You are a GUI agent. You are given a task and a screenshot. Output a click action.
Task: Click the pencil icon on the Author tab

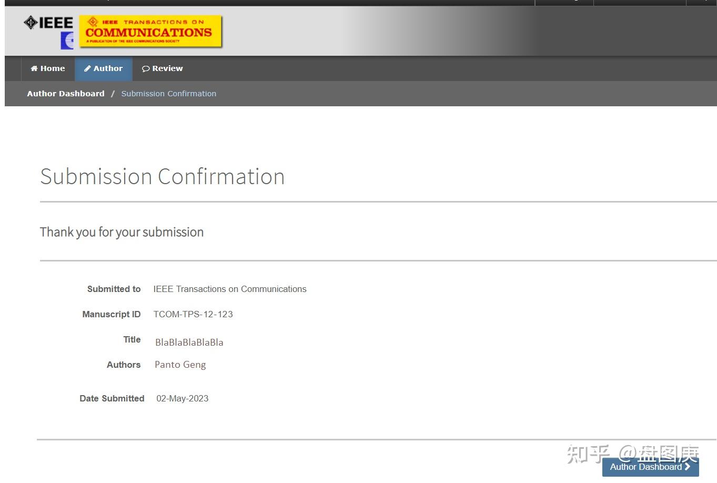(x=87, y=68)
